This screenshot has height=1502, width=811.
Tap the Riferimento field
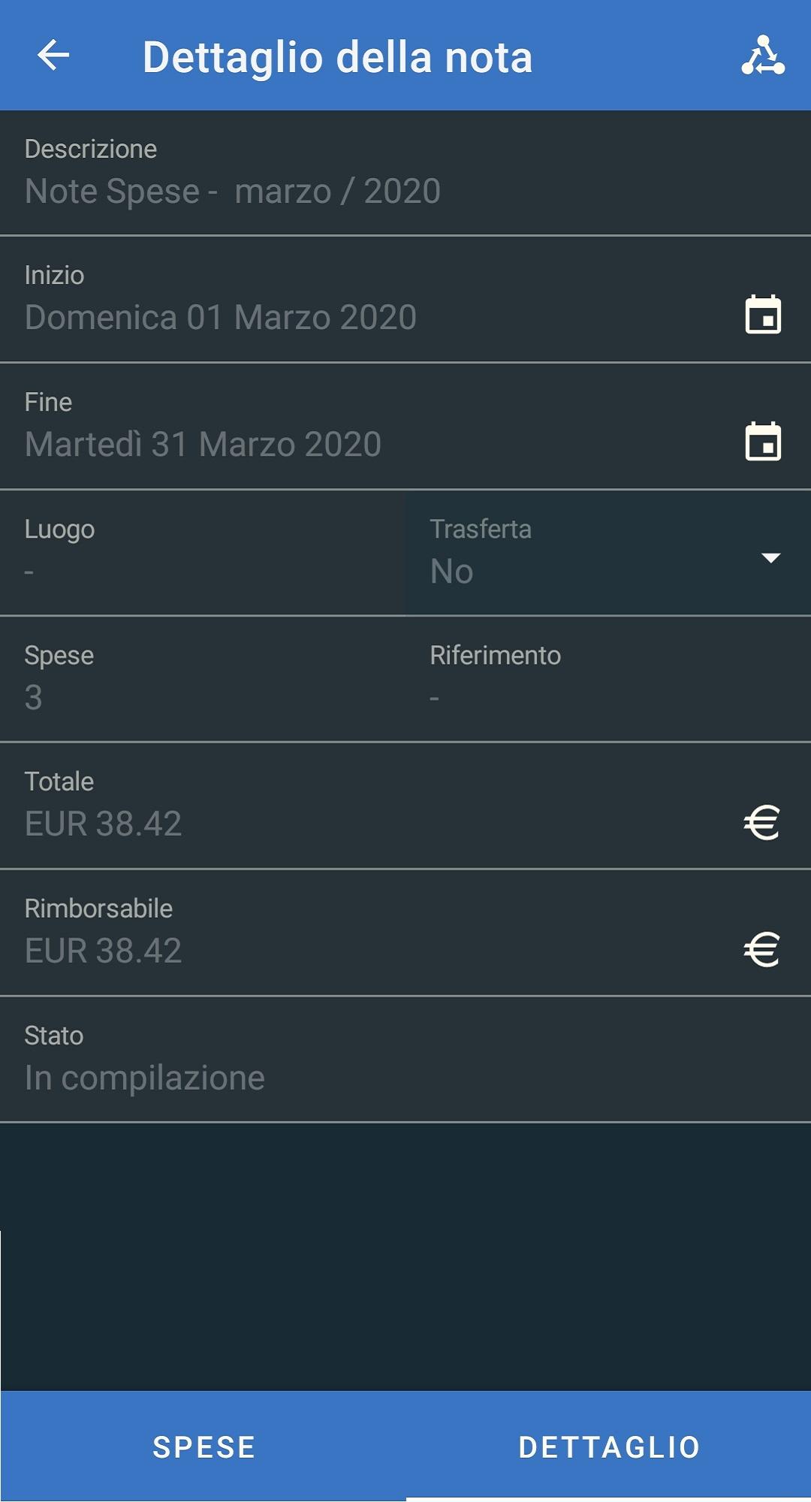(x=608, y=679)
